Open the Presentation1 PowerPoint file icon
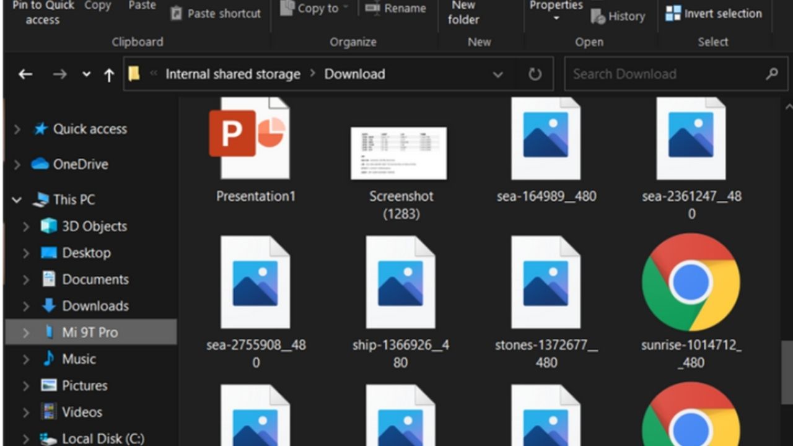793x446 pixels. (249, 138)
